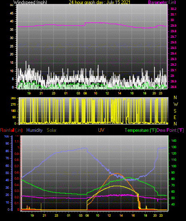Click the E wind direction label
186x221 pixels.
(x=175, y=117)
